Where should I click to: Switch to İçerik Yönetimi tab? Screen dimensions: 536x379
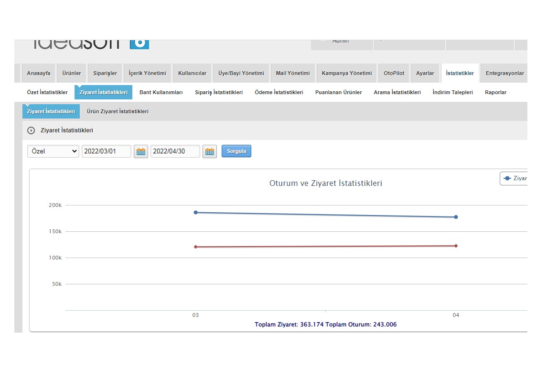point(147,73)
